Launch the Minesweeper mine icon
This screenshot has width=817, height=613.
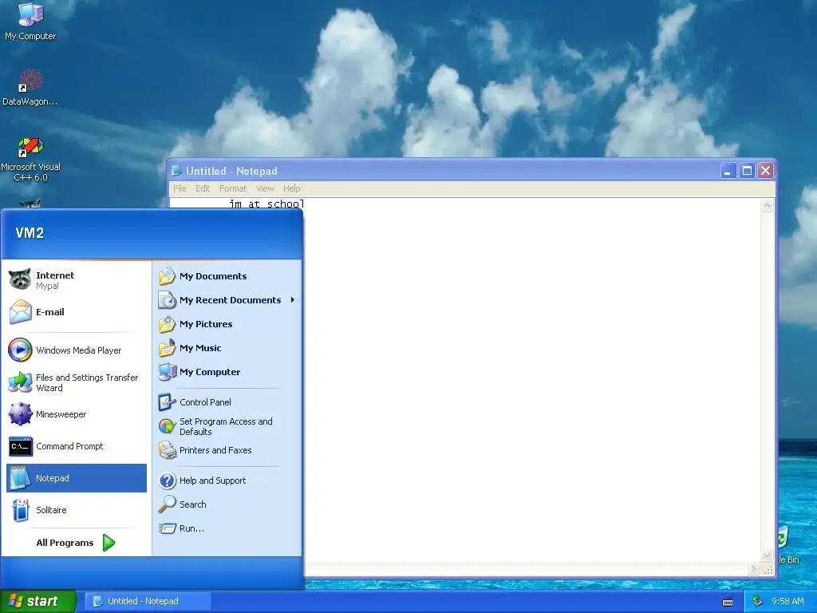click(20, 414)
